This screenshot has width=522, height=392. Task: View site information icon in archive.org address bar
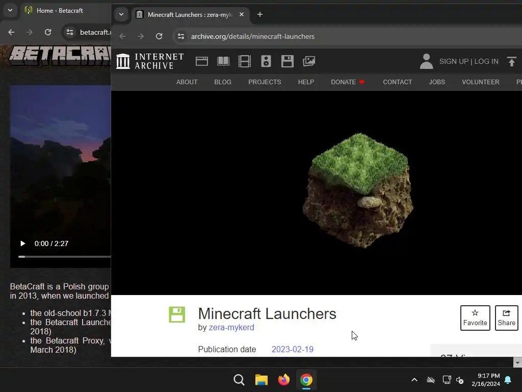coord(181,36)
